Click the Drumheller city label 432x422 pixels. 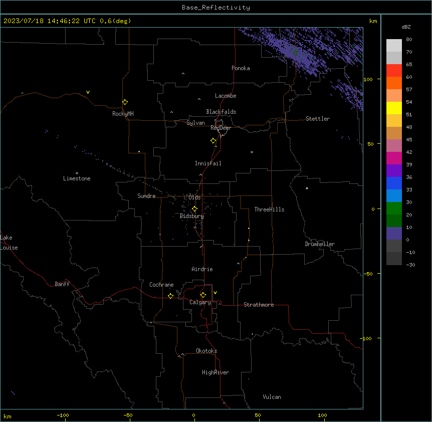point(320,244)
